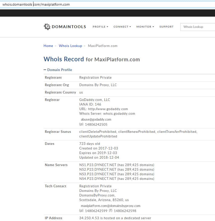The height and width of the screenshot is (221, 215).
Task: Select tech contact fax 14806242598
Action: tap(125, 211)
